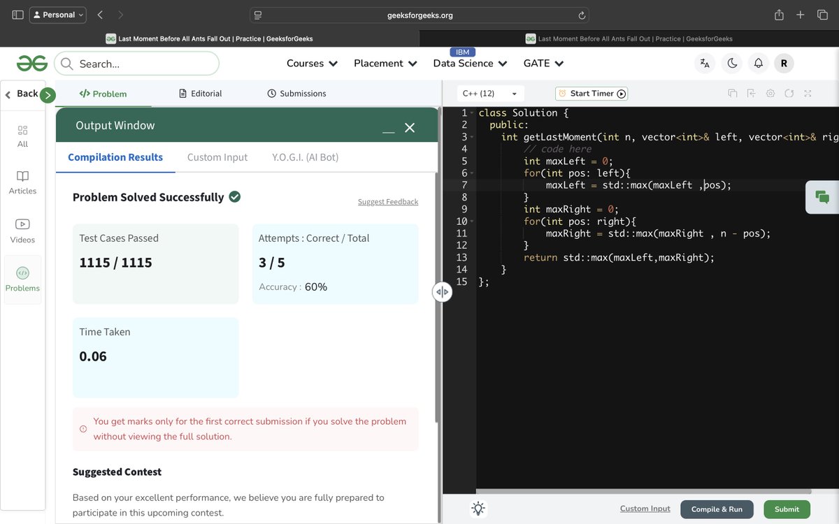The image size is (839, 524).
Task: Open the green chat bubble icon
Action: click(822, 197)
